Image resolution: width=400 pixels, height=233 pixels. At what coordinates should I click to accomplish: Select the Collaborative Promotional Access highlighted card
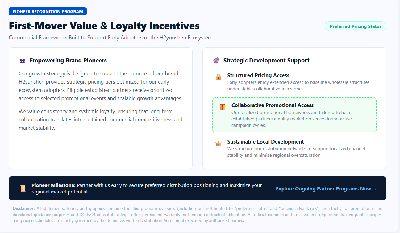coord(294,115)
